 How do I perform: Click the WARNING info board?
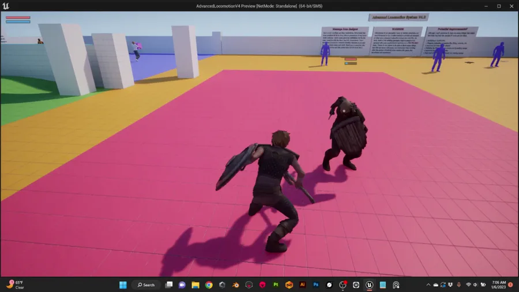click(397, 41)
